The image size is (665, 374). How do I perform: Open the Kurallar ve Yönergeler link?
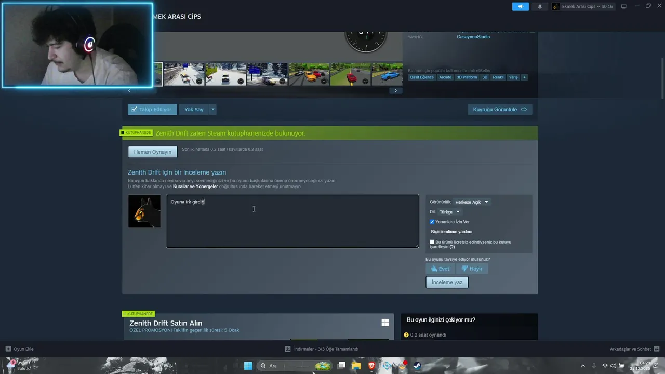195,186
